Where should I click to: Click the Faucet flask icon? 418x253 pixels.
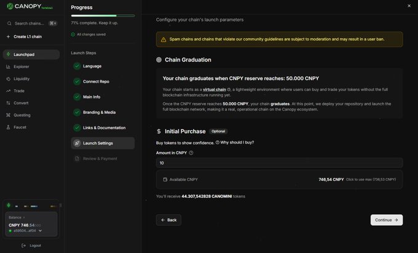pyautogui.click(x=8, y=127)
